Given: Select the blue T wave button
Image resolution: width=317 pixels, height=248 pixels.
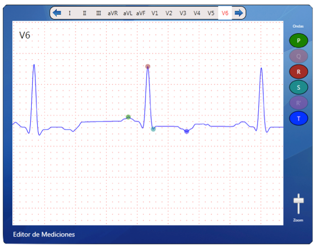Looking at the screenshot, I should 298,118.
